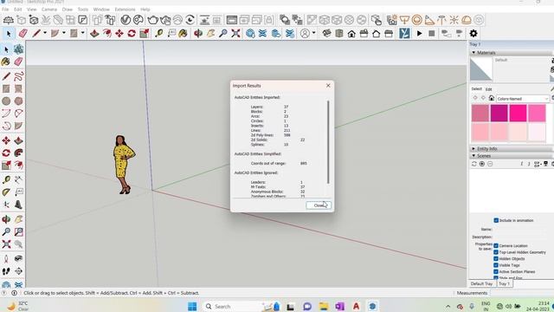The image size is (554, 312).
Task: Choose the Line pencil tool in top toolbar
Action: 36,34
